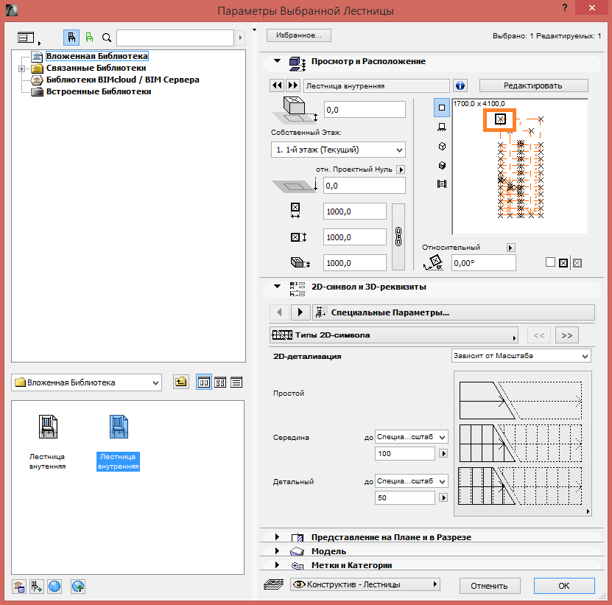Click the Избранное button
Image resolution: width=612 pixels, height=605 pixels.
[x=299, y=35]
